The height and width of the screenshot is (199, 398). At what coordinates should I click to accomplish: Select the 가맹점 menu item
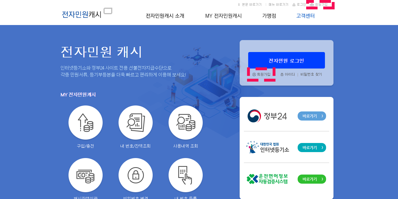coord(269,16)
